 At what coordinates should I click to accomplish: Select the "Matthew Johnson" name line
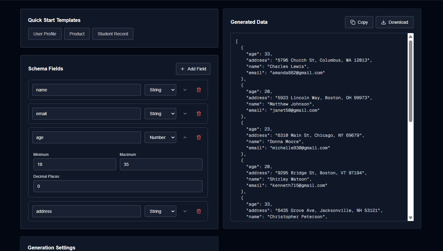coord(280,104)
